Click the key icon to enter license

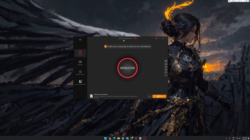point(150,96)
